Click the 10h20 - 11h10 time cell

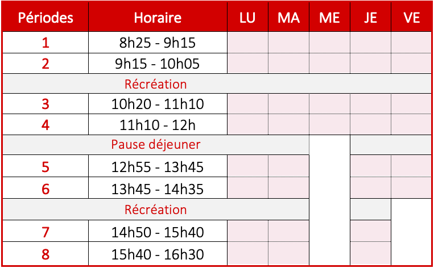(x=158, y=103)
